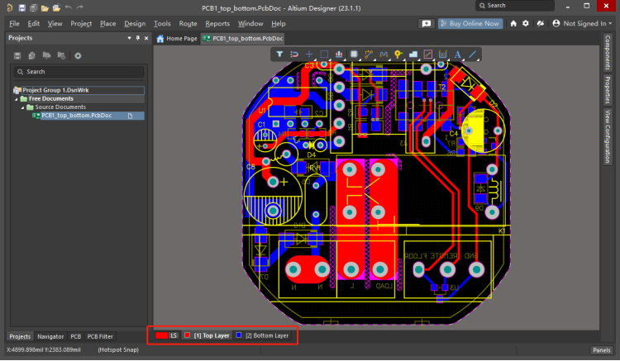
Task: Collapse the Source Documents folder
Action: point(24,107)
